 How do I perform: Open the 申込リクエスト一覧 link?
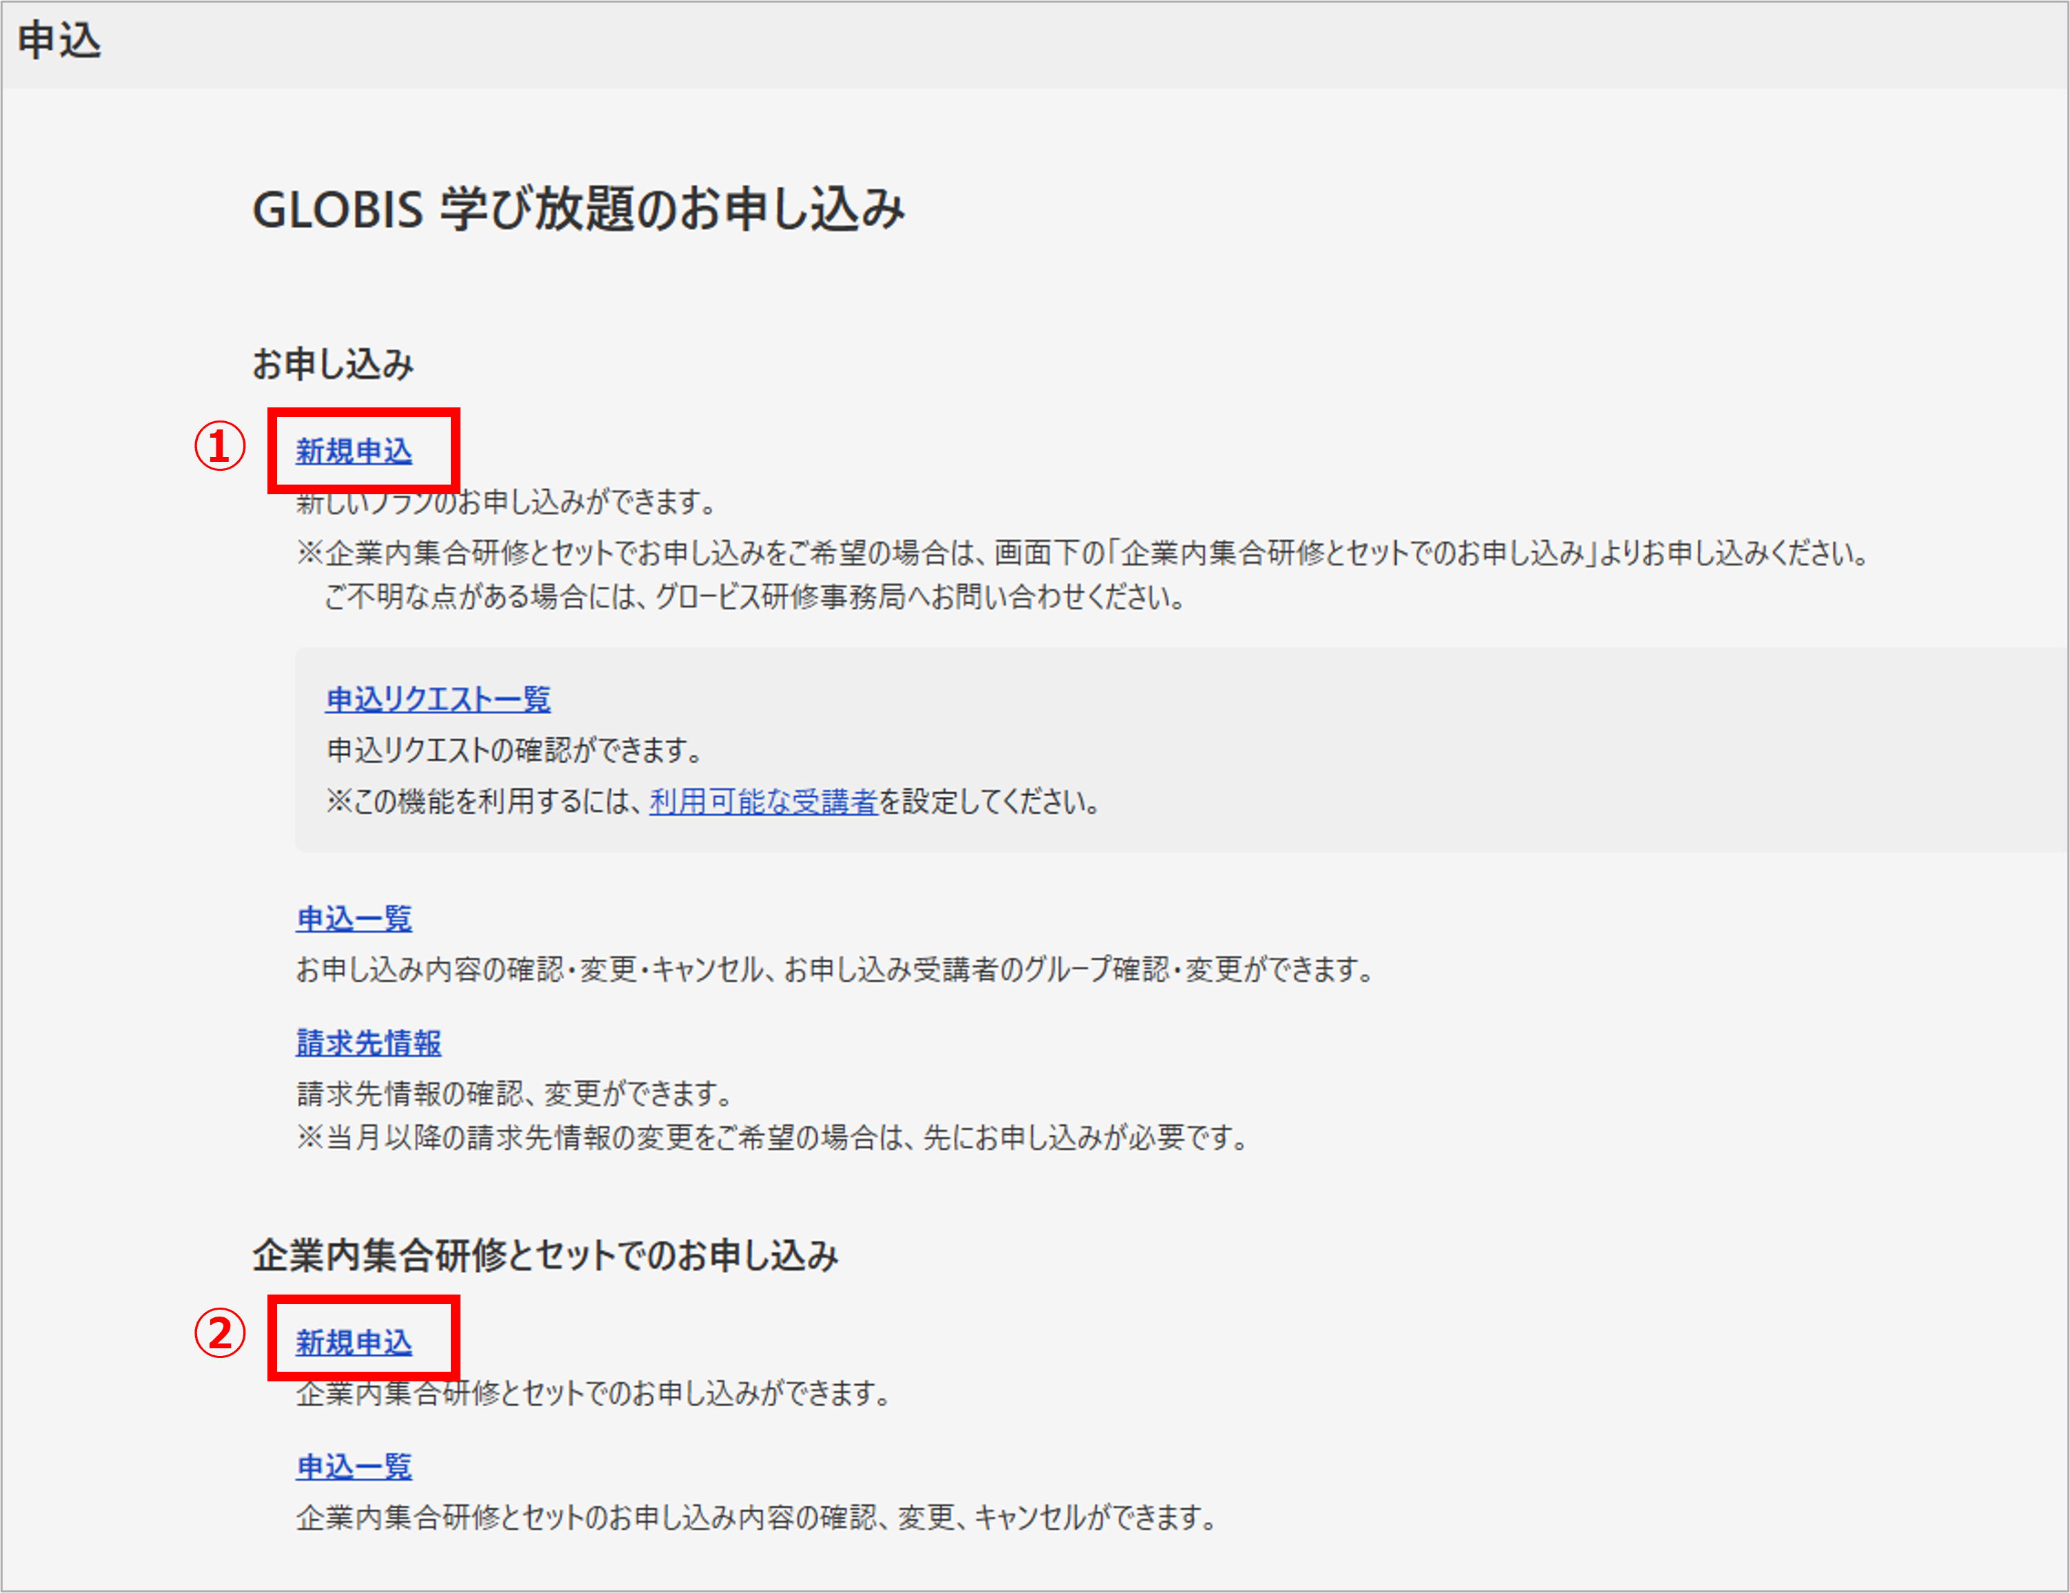tap(437, 700)
